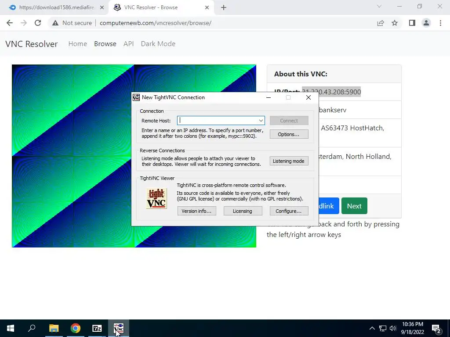The width and height of the screenshot is (450, 337).
Task: Open the taskbar clock and date
Action: 412,328
